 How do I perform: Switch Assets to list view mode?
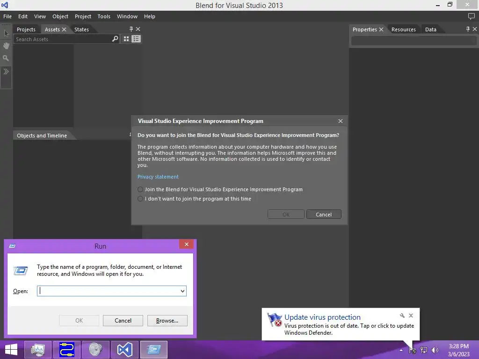[x=136, y=39]
